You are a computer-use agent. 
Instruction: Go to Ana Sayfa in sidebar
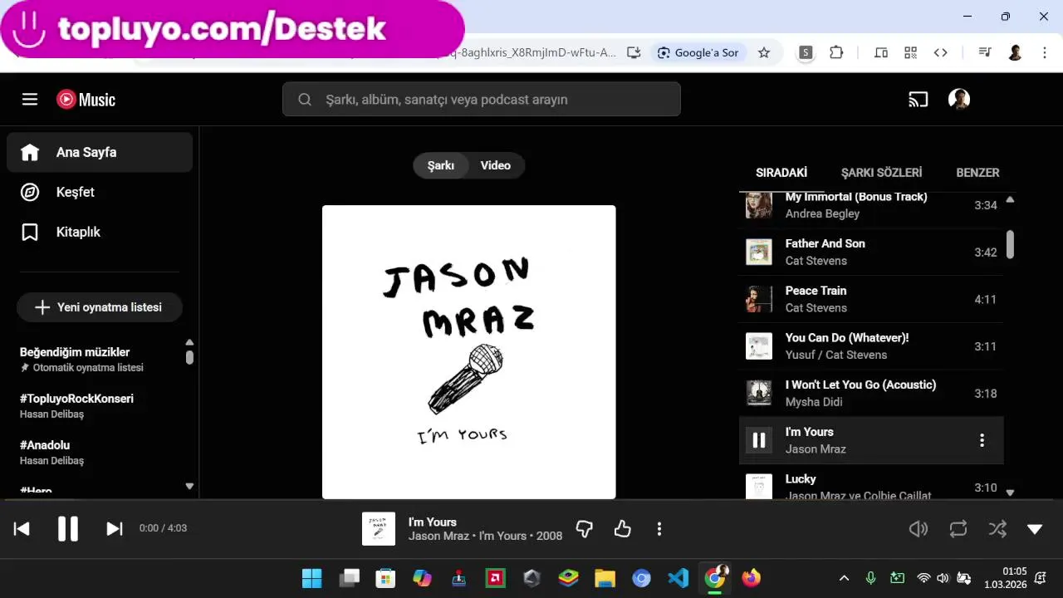100,152
